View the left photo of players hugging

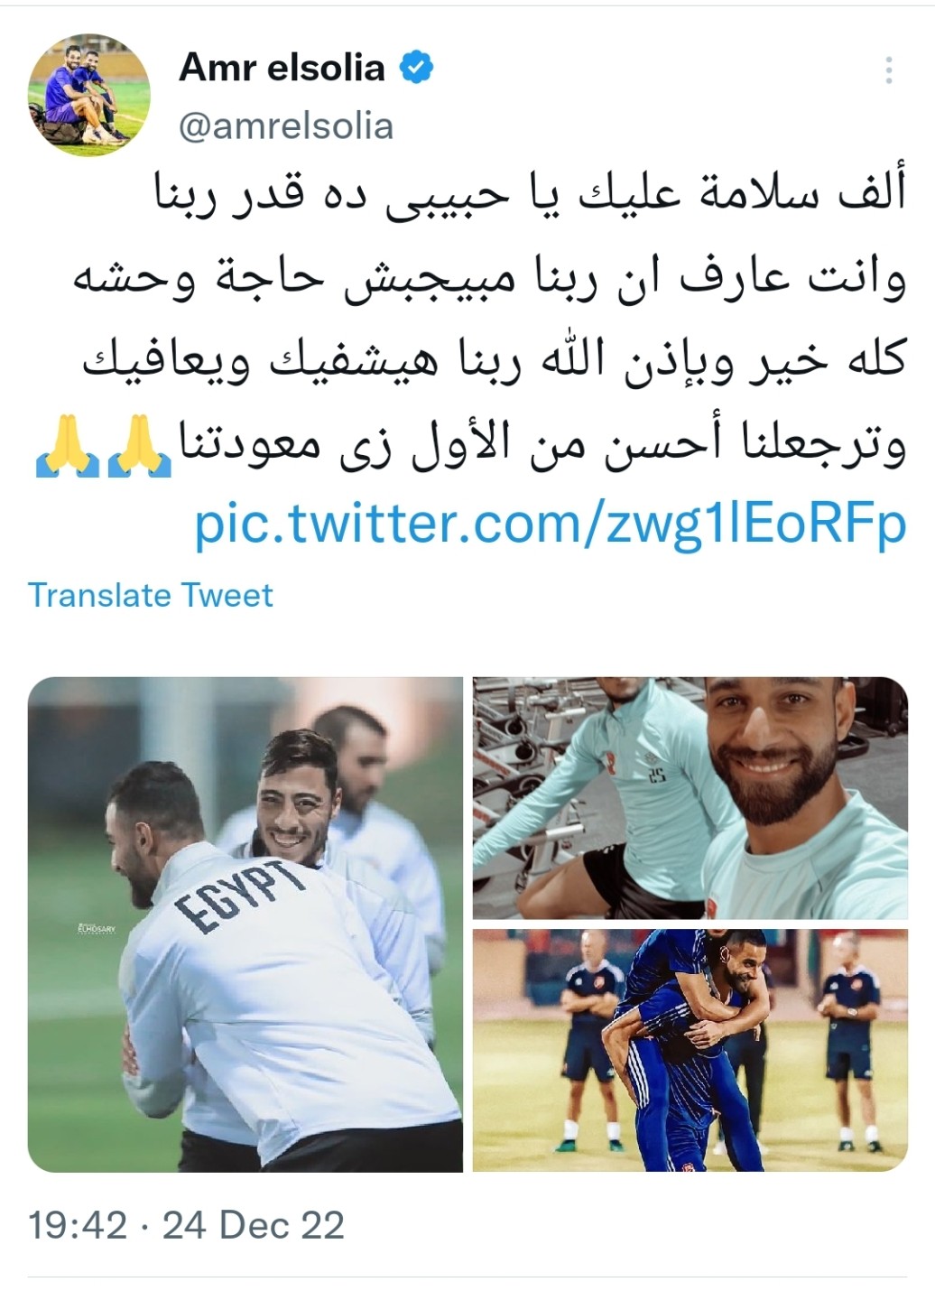coord(245,924)
